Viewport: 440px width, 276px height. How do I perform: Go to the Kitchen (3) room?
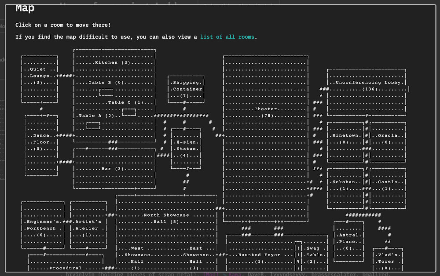[x=113, y=62]
